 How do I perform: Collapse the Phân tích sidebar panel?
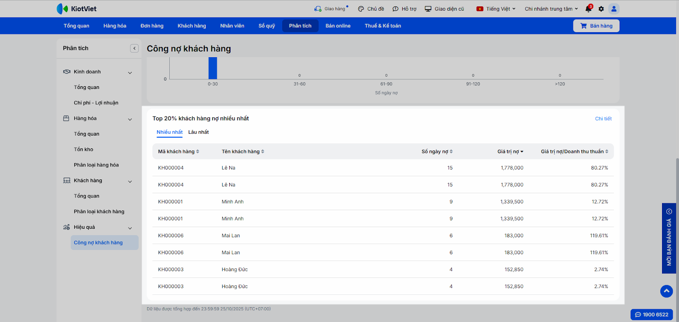(x=135, y=48)
